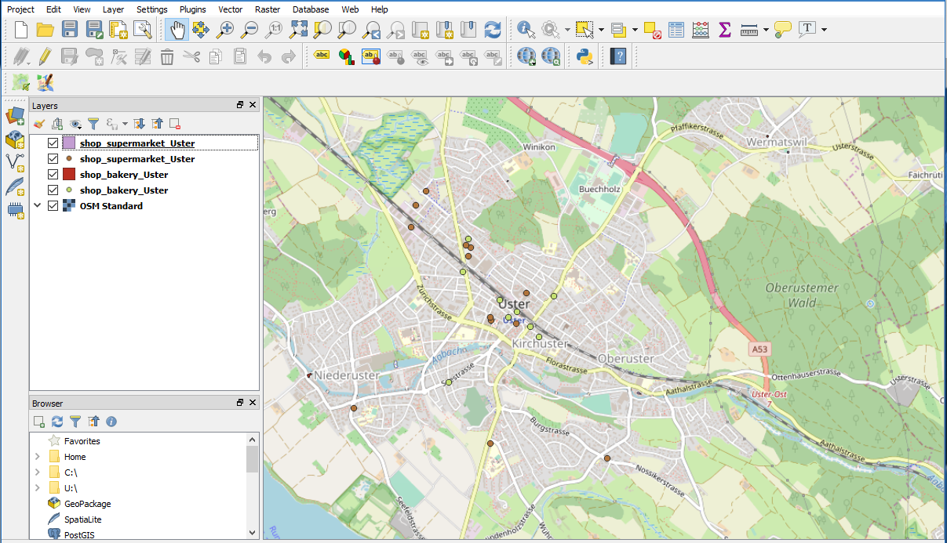Open the Python console
Image resolution: width=947 pixels, height=543 pixels.
click(584, 56)
